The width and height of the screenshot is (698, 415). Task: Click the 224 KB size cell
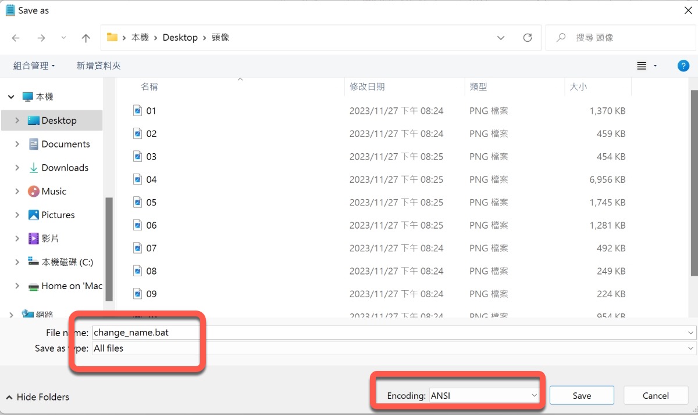[x=611, y=294]
